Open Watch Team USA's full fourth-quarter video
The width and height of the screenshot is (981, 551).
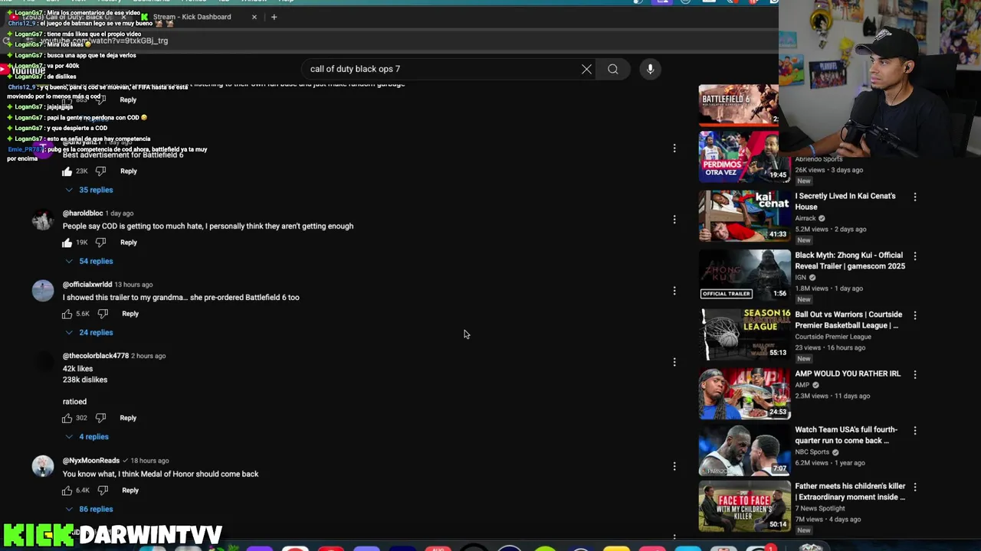(846, 435)
